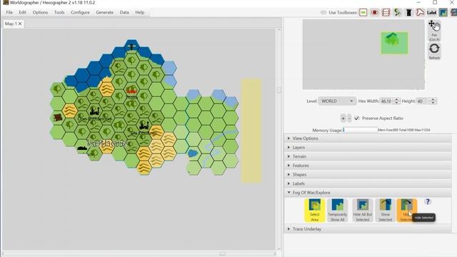Increase Height with the up stepper
The image size is (457, 257).
433,99
